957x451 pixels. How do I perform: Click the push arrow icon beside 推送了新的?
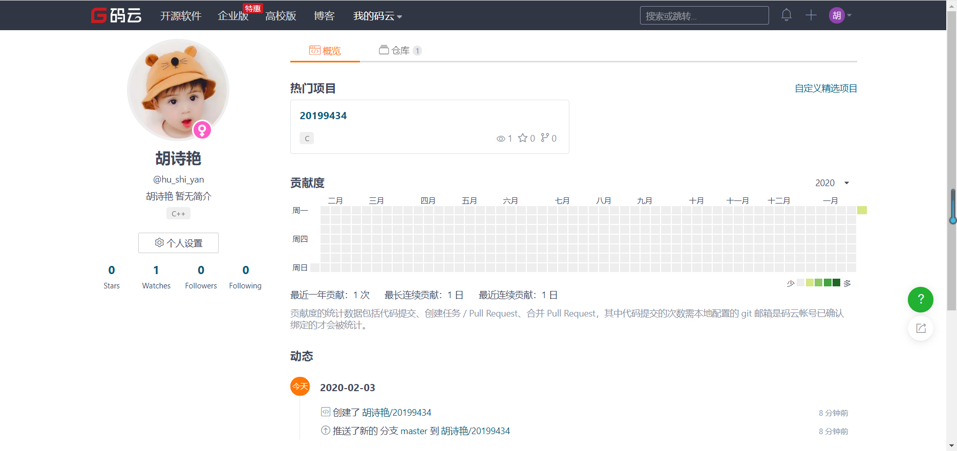coord(326,430)
